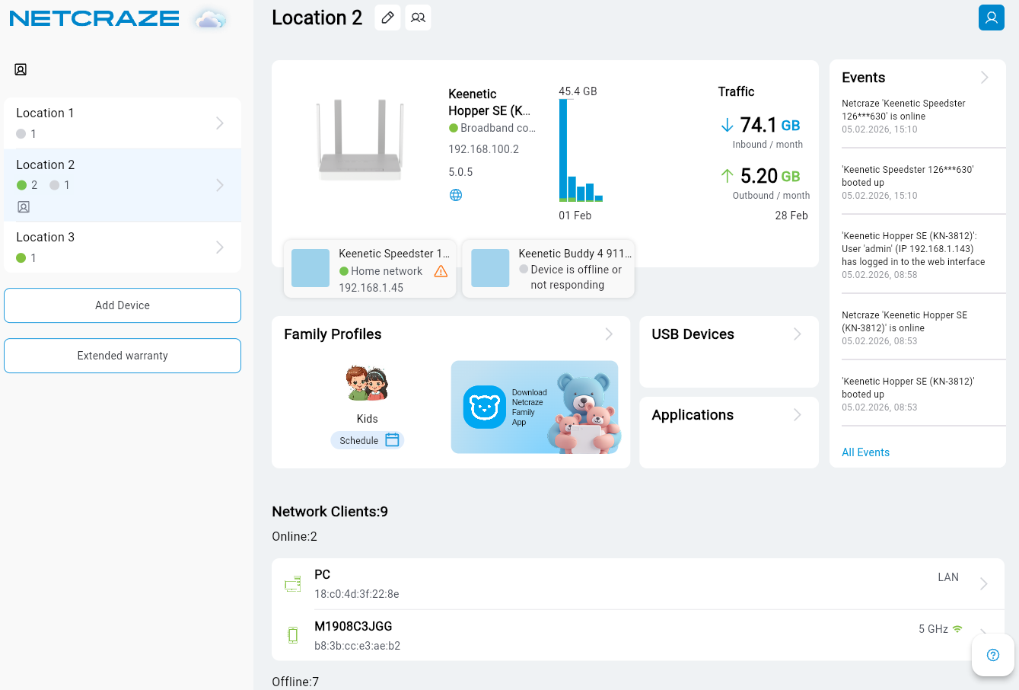This screenshot has width=1019, height=690.
Task: Open the Applications section
Action: (x=796, y=414)
